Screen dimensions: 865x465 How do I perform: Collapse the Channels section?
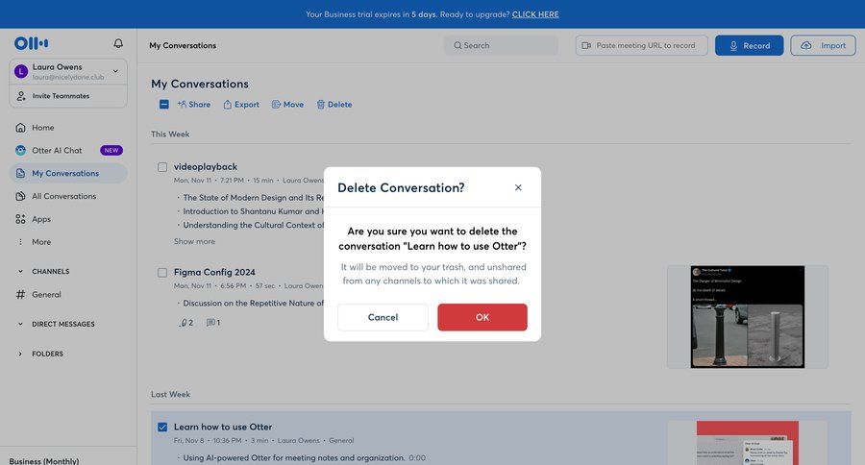(x=20, y=271)
